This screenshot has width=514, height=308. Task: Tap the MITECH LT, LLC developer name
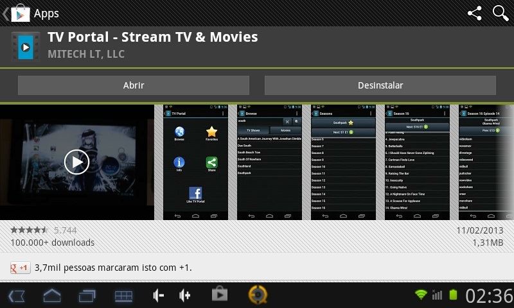click(86, 54)
